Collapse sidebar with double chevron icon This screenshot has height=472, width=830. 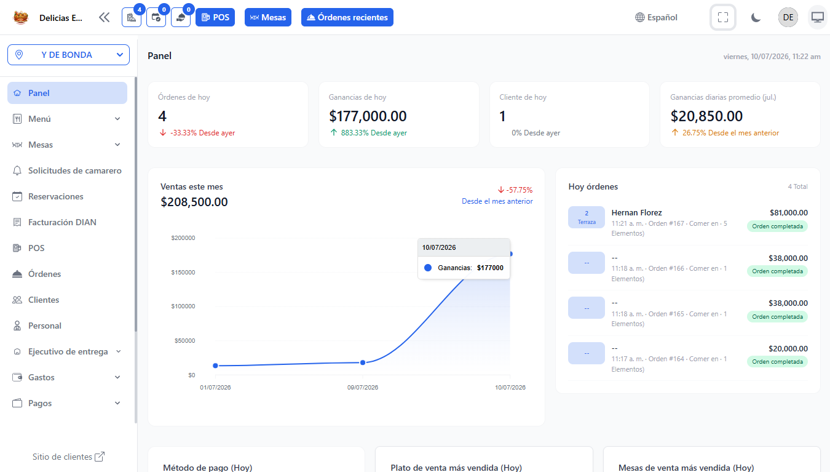104,17
